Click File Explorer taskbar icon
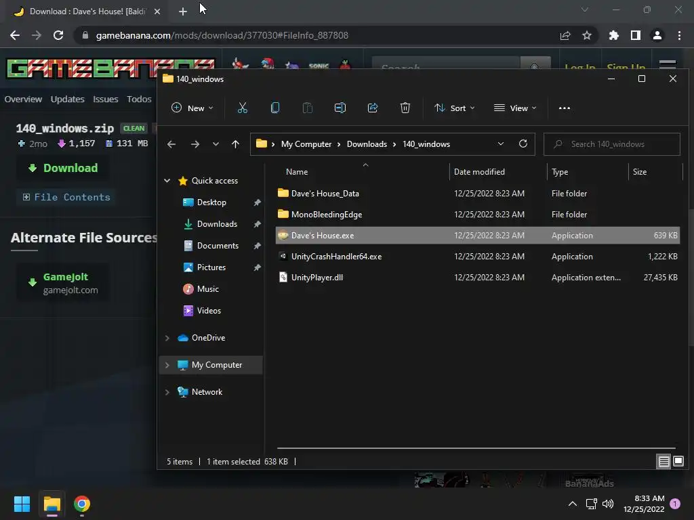This screenshot has width=694, height=520. 52,504
